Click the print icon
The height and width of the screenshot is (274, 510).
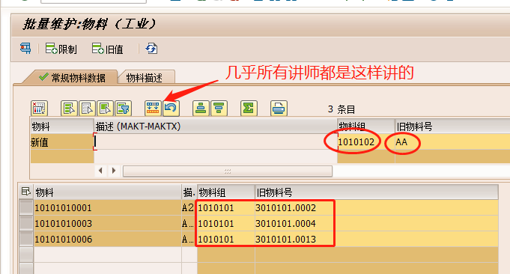tap(279, 109)
